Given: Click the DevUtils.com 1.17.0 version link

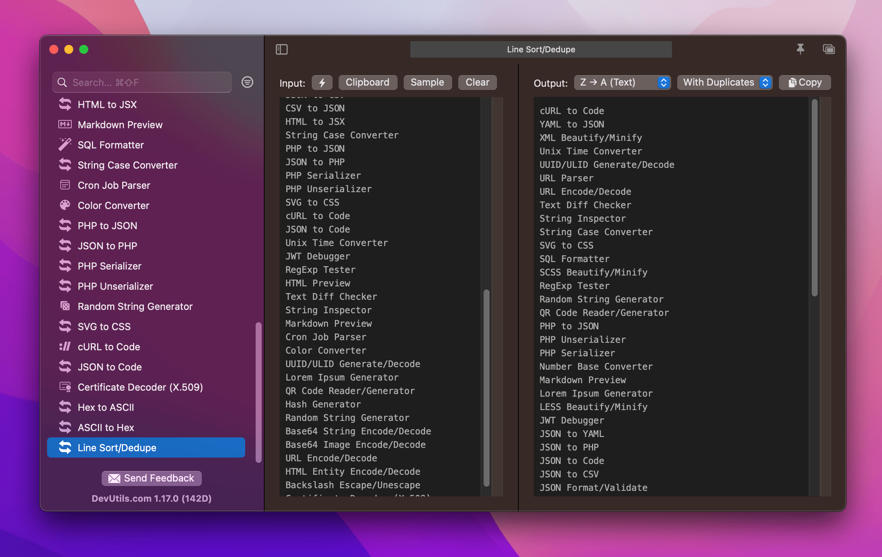Looking at the screenshot, I should coord(151,498).
